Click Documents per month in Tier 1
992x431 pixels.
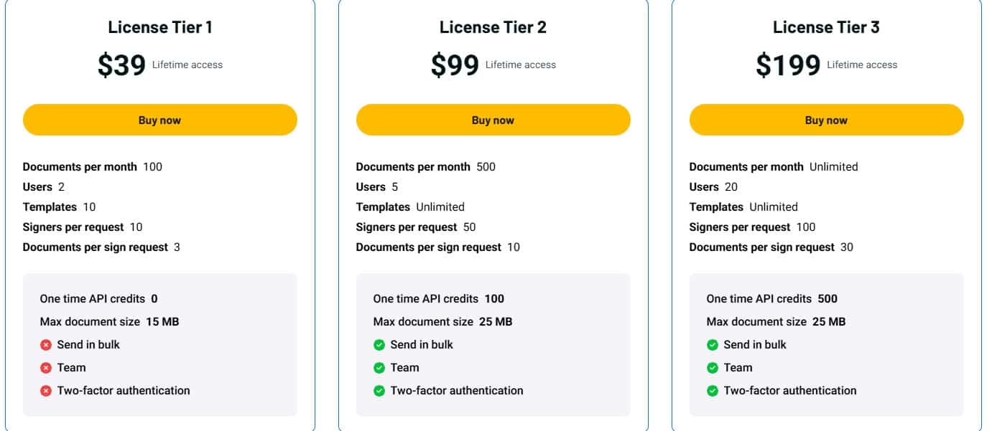point(79,166)
